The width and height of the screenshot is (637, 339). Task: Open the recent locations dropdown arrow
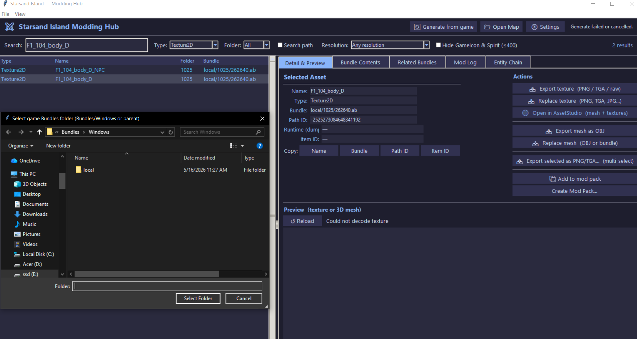pyautogui.click(x=31, y=132)
